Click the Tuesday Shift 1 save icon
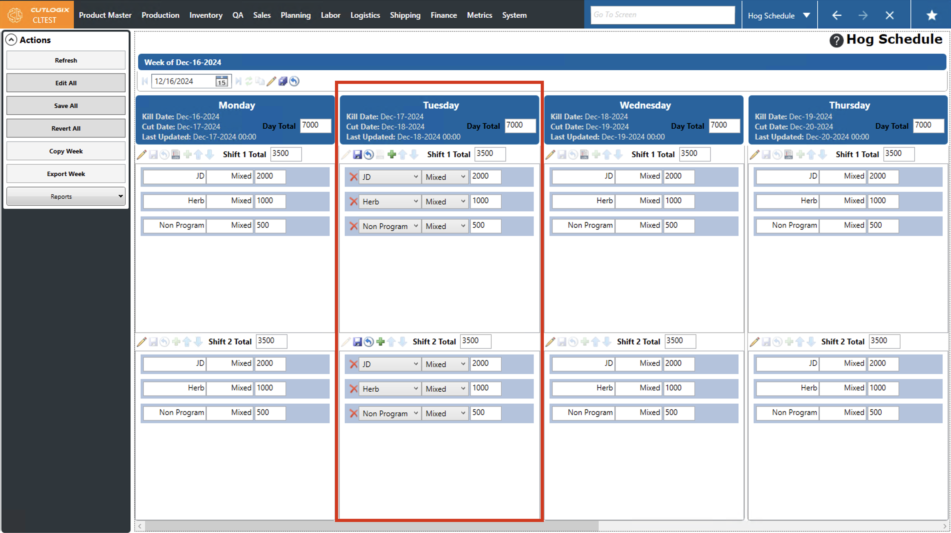Image resolution: width=951 pixels, height=533 pixels. coord(357,155)
